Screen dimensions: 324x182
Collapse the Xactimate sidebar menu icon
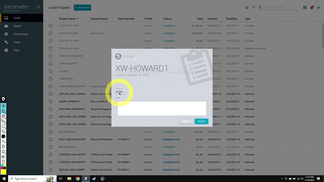pos(38,7)
